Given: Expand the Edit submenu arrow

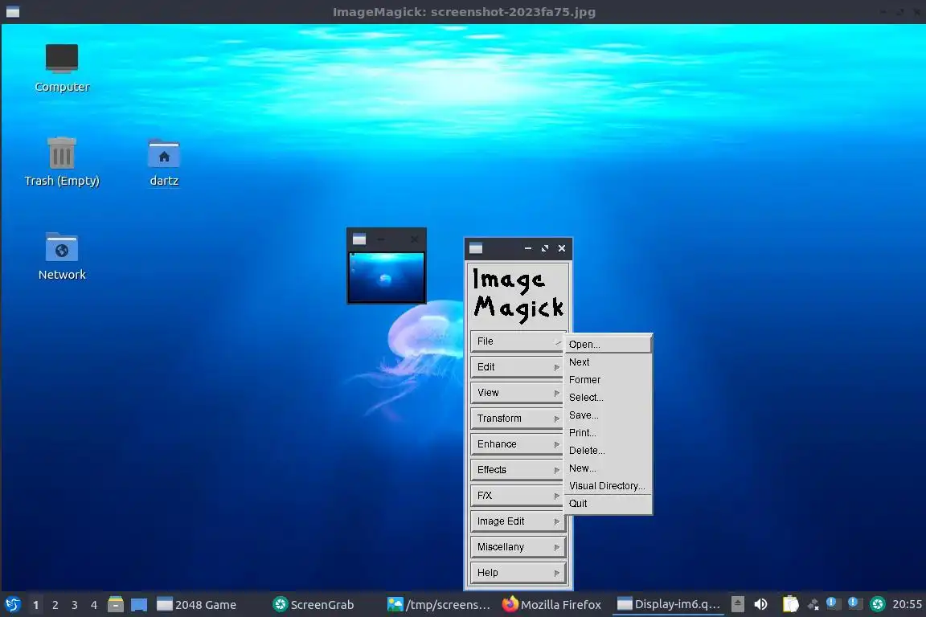Looking at the screenshot, I should pos(556,367).
